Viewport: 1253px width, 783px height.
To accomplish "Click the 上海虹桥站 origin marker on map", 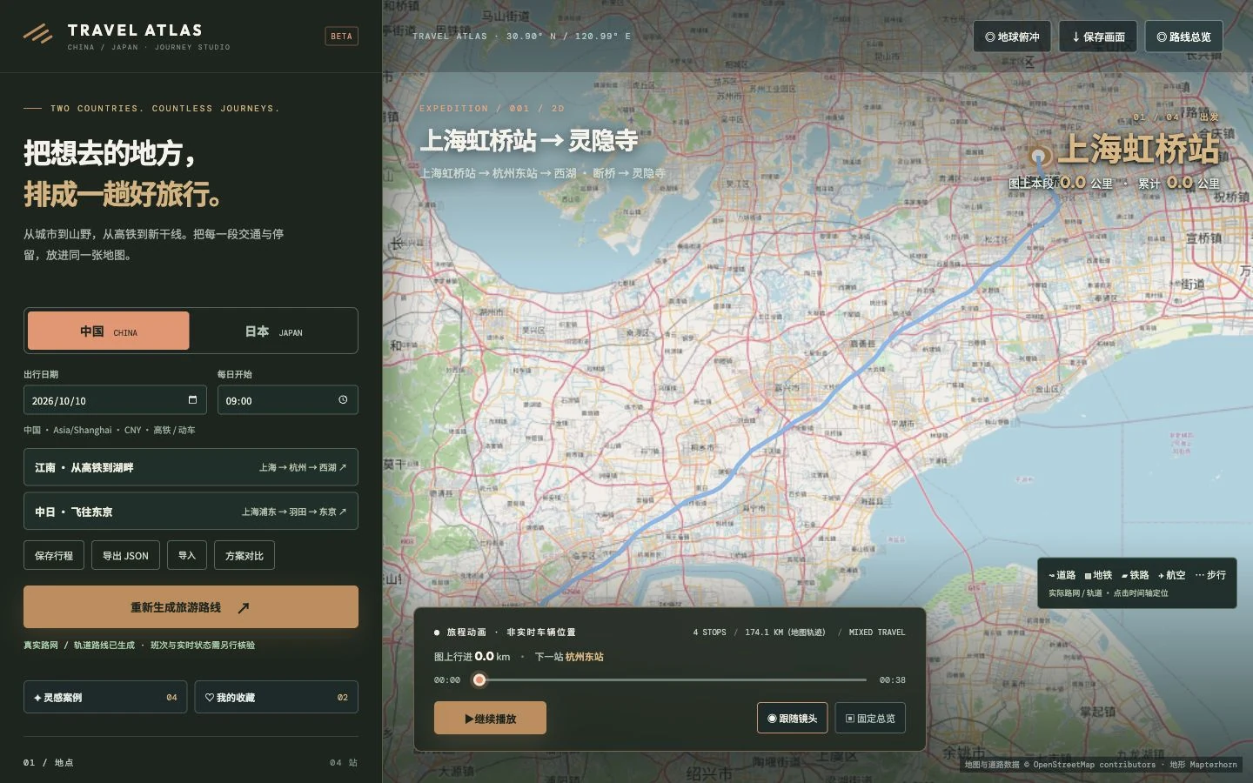I will (x=1037, y=157).
